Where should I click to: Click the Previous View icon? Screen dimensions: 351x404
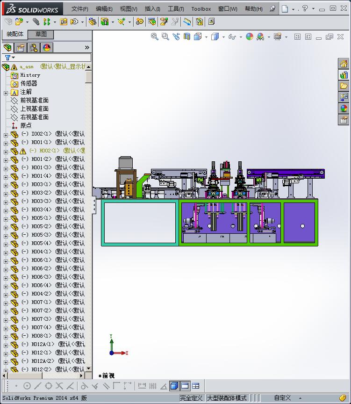pos(176,36)
